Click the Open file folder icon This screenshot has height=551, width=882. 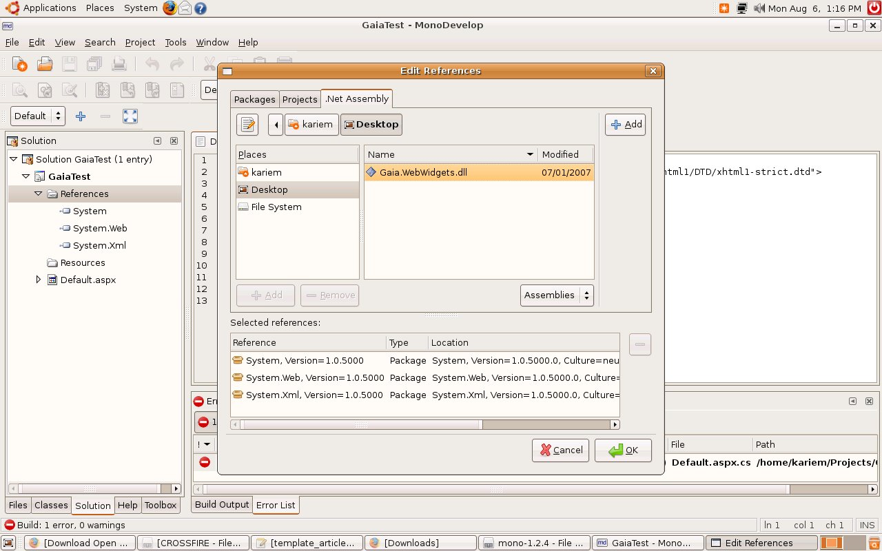click(45, 64)
